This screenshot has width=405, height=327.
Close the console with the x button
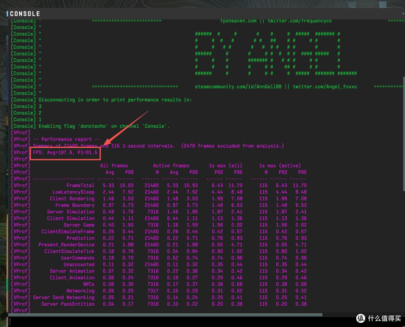[403, 14]
